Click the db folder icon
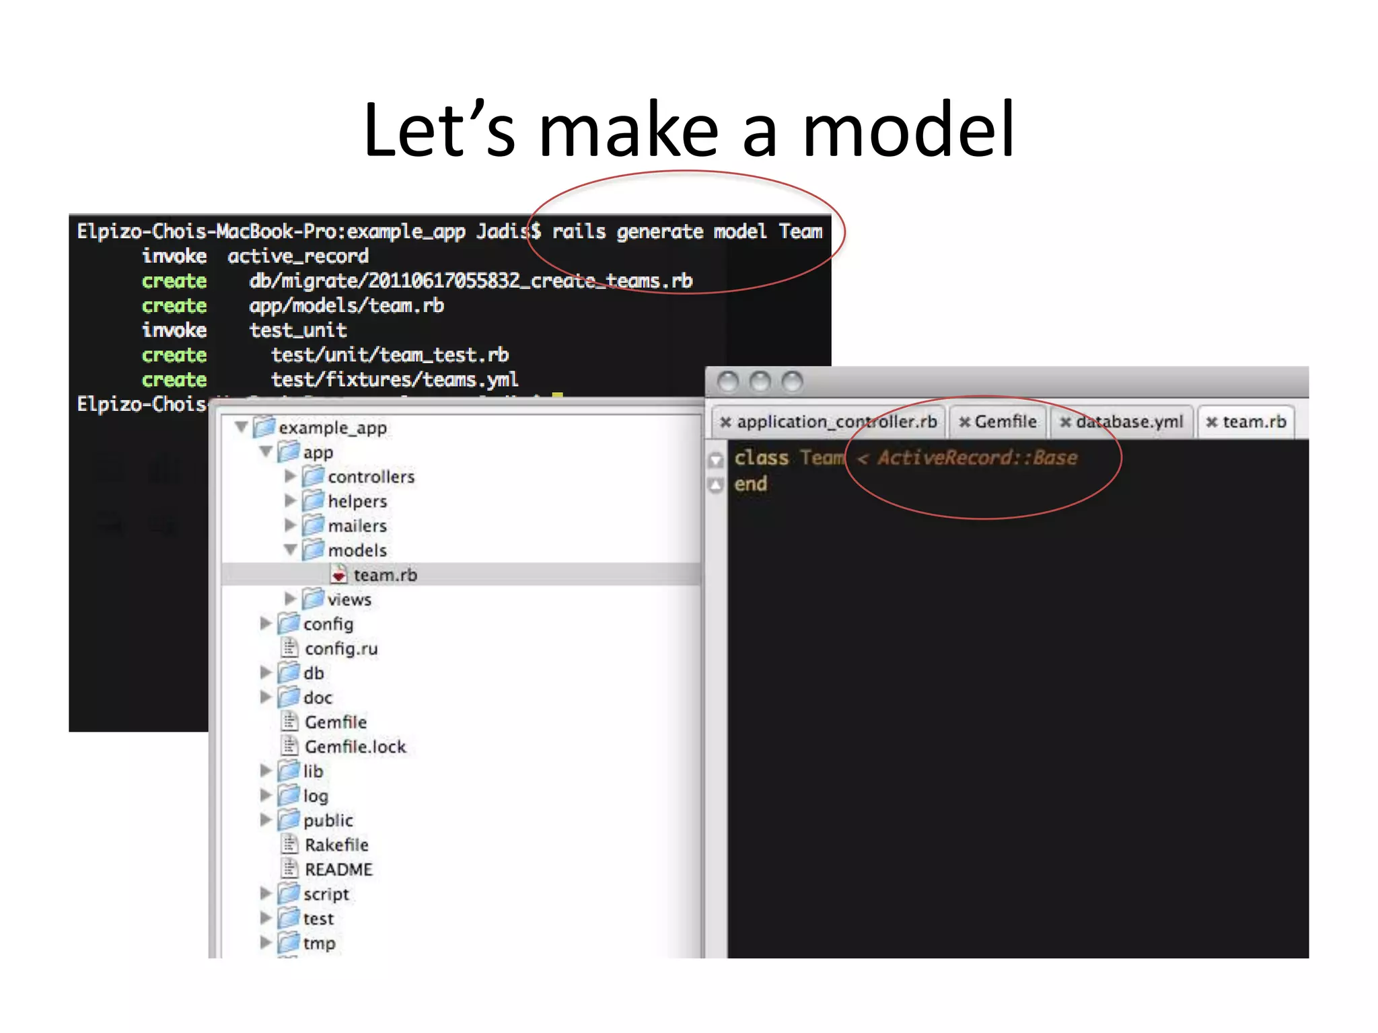Viewport: 1378px width, 1033px height. tap(289, 673)
